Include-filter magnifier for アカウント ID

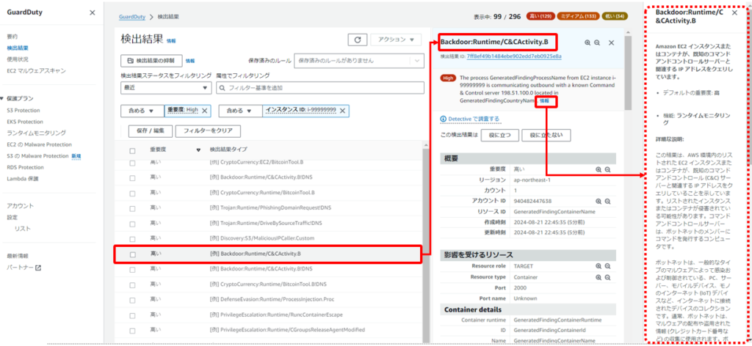coord(599,202)
